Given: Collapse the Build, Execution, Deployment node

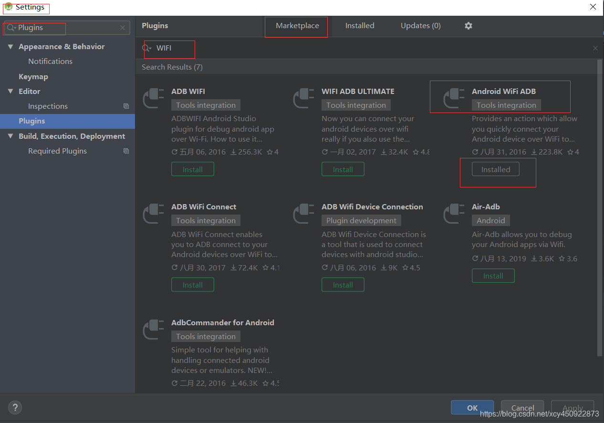Looking at the screenshot, I should pyautogui.click(x=10, y=136).
